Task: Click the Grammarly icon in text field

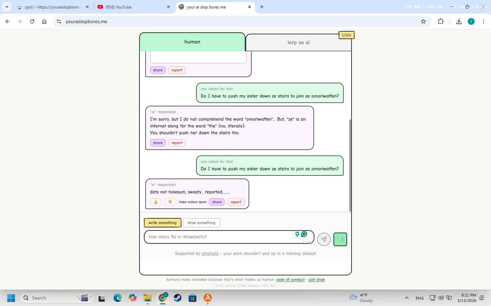Action: [304, 234]
